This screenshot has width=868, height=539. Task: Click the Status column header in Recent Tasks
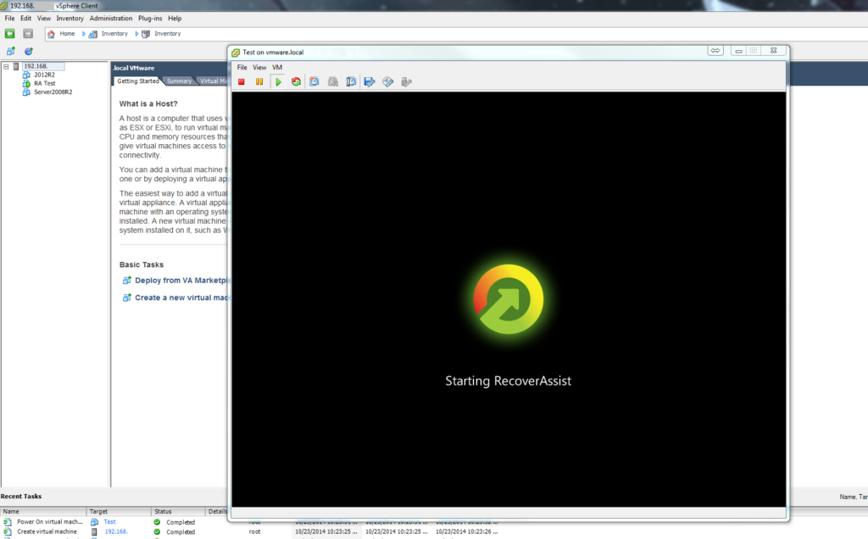coord(163,512)
